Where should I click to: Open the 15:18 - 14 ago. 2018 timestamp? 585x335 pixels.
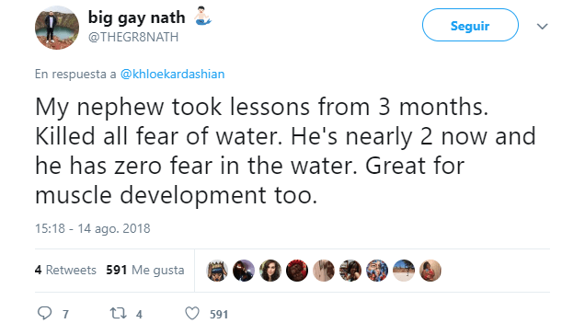[x=93, y=228]
